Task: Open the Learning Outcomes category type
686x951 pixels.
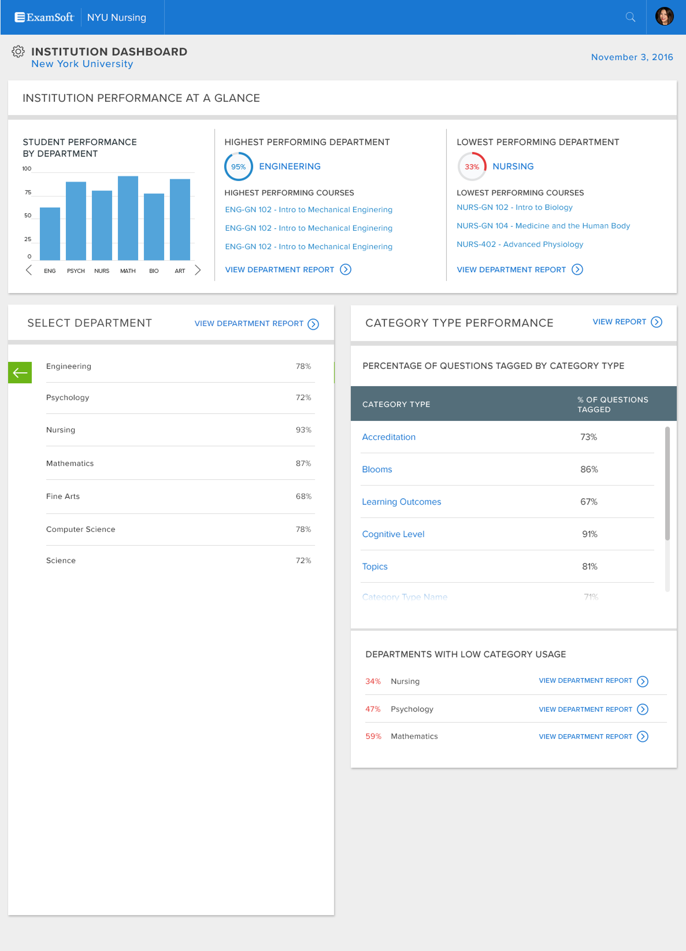Action: [x=401, y=502]
